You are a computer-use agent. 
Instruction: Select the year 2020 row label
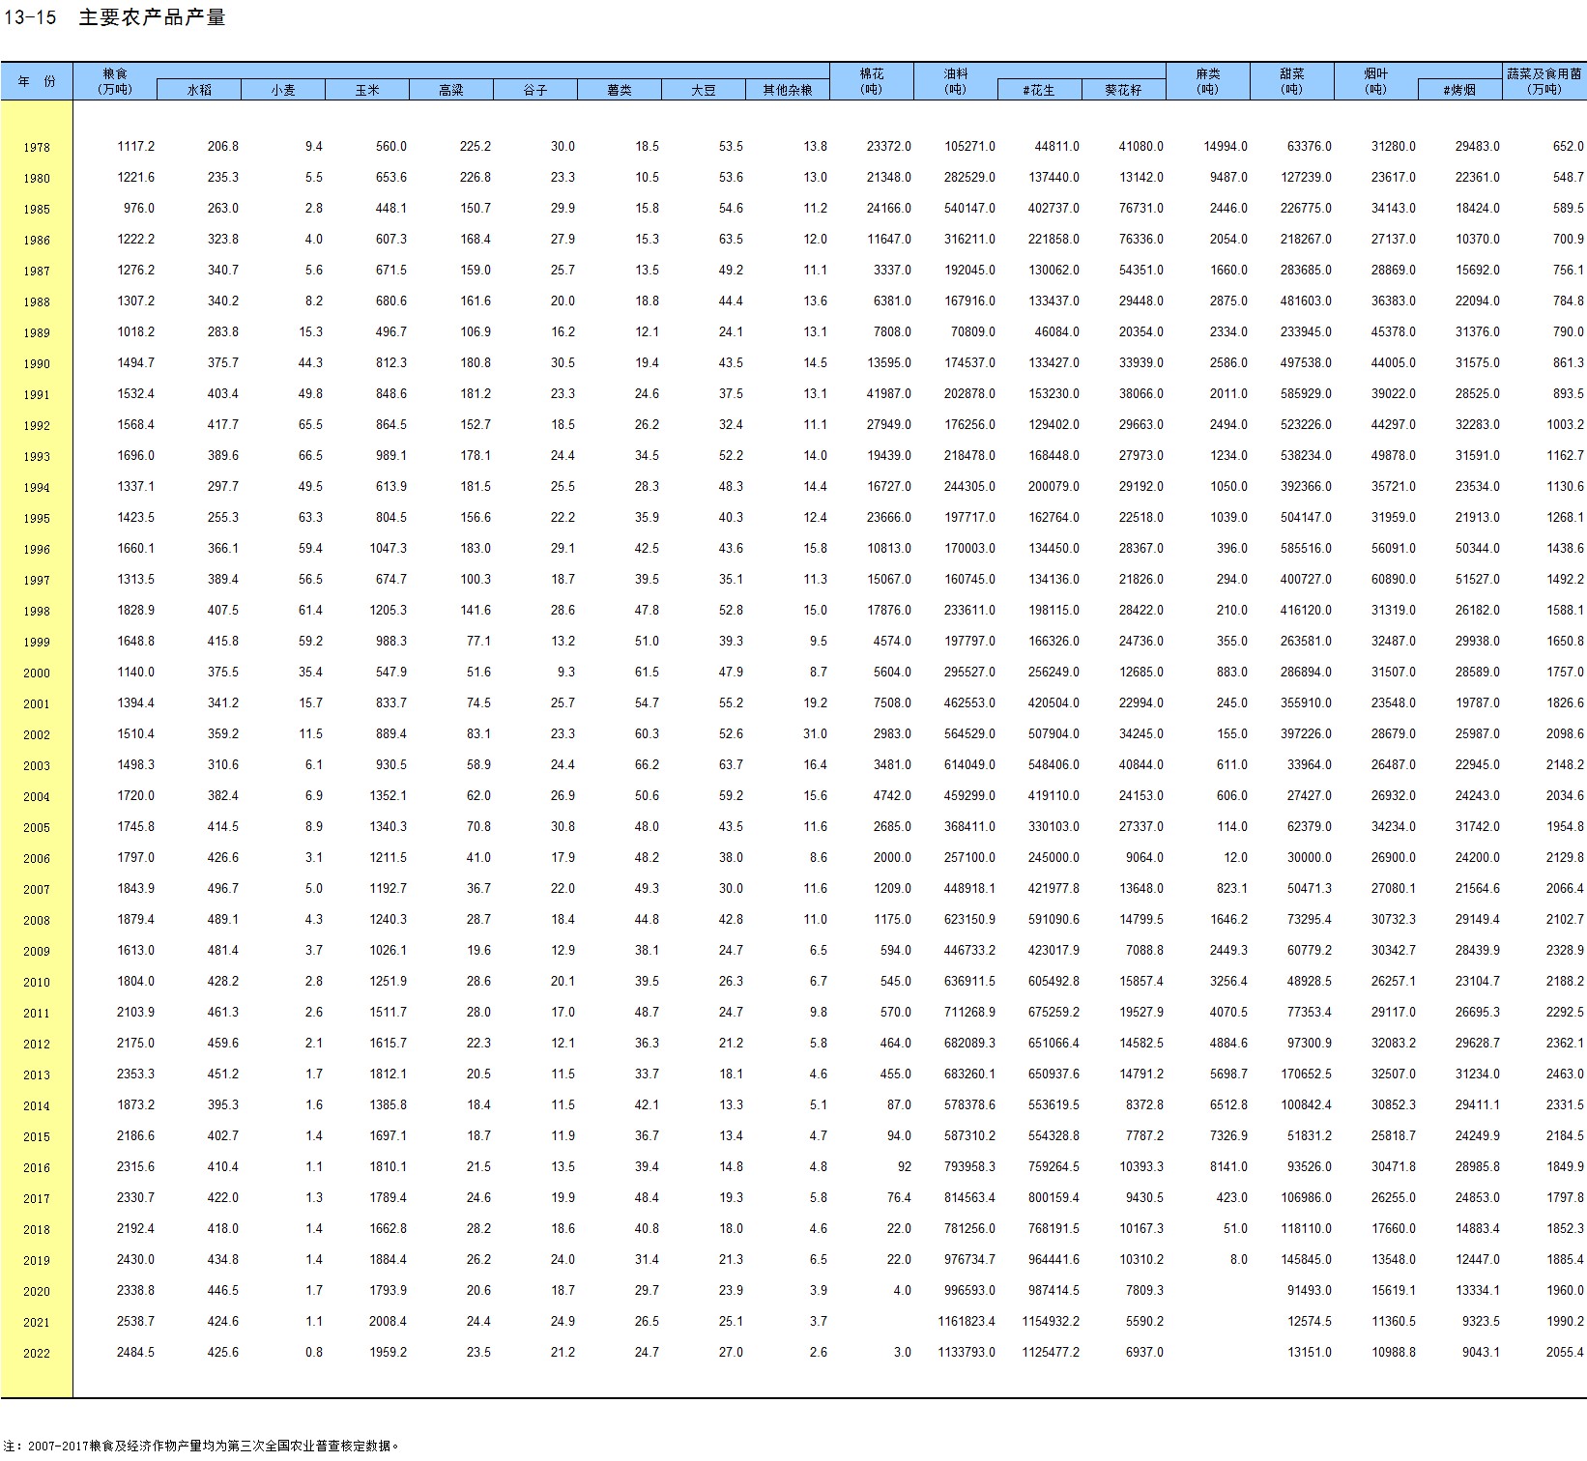pos(37,1292)
